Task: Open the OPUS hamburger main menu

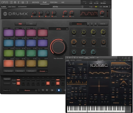Action: pos(11,2)
